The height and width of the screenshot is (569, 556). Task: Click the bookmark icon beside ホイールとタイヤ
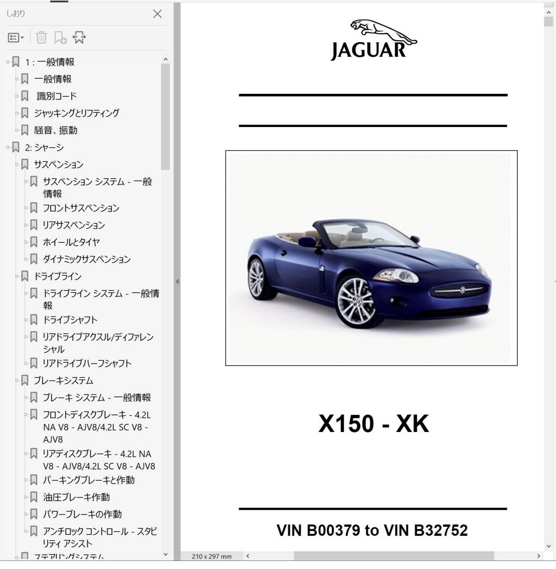tap(34, 242)
